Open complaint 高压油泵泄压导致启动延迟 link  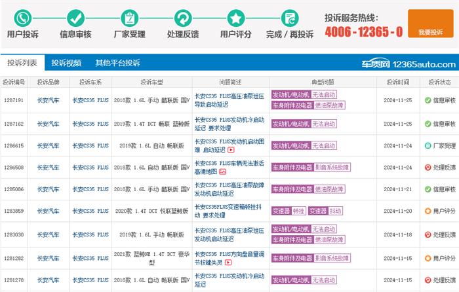coord(229,100)
